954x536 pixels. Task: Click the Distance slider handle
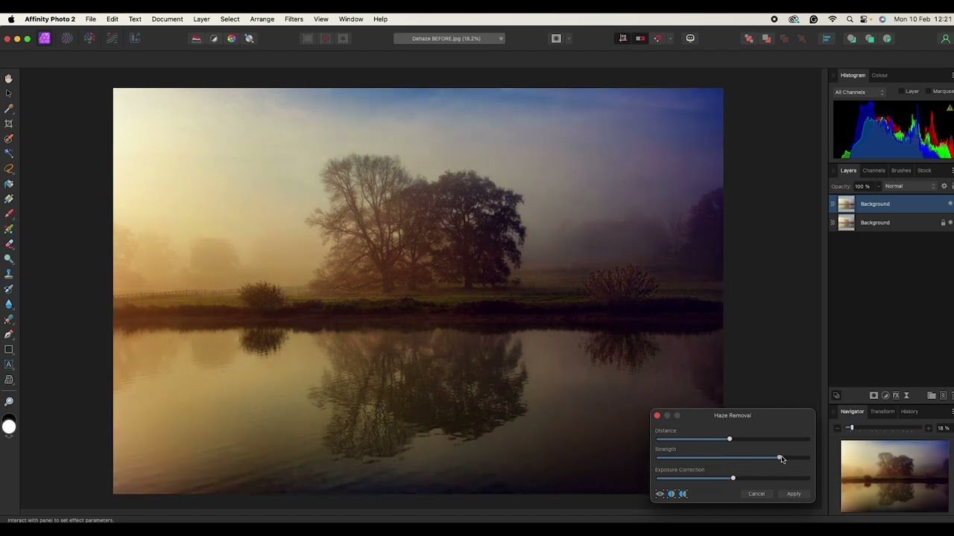click(730, 439)
